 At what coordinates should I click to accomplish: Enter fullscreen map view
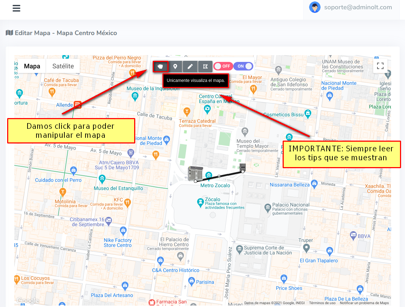pos(380,66)
